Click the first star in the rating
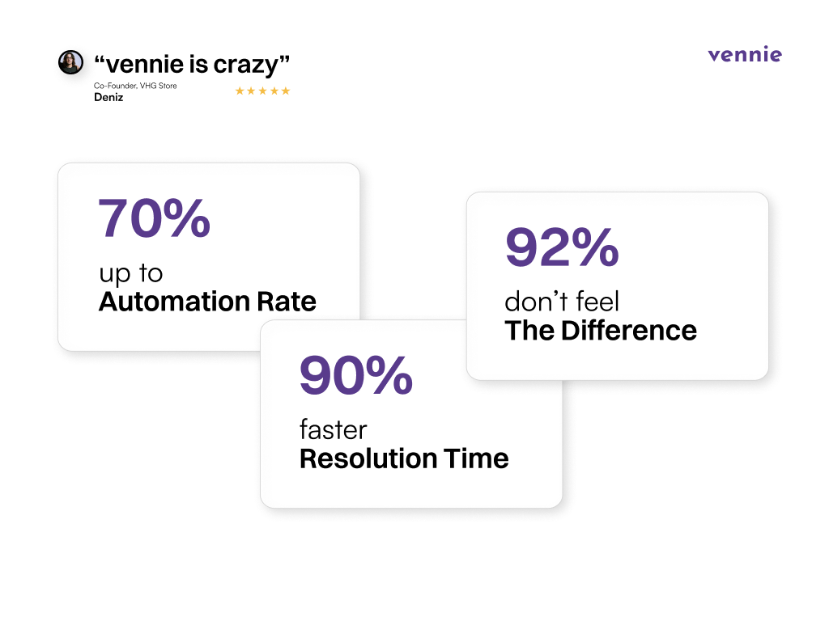This screenshot has width=829, height=621. coord(240,91)
